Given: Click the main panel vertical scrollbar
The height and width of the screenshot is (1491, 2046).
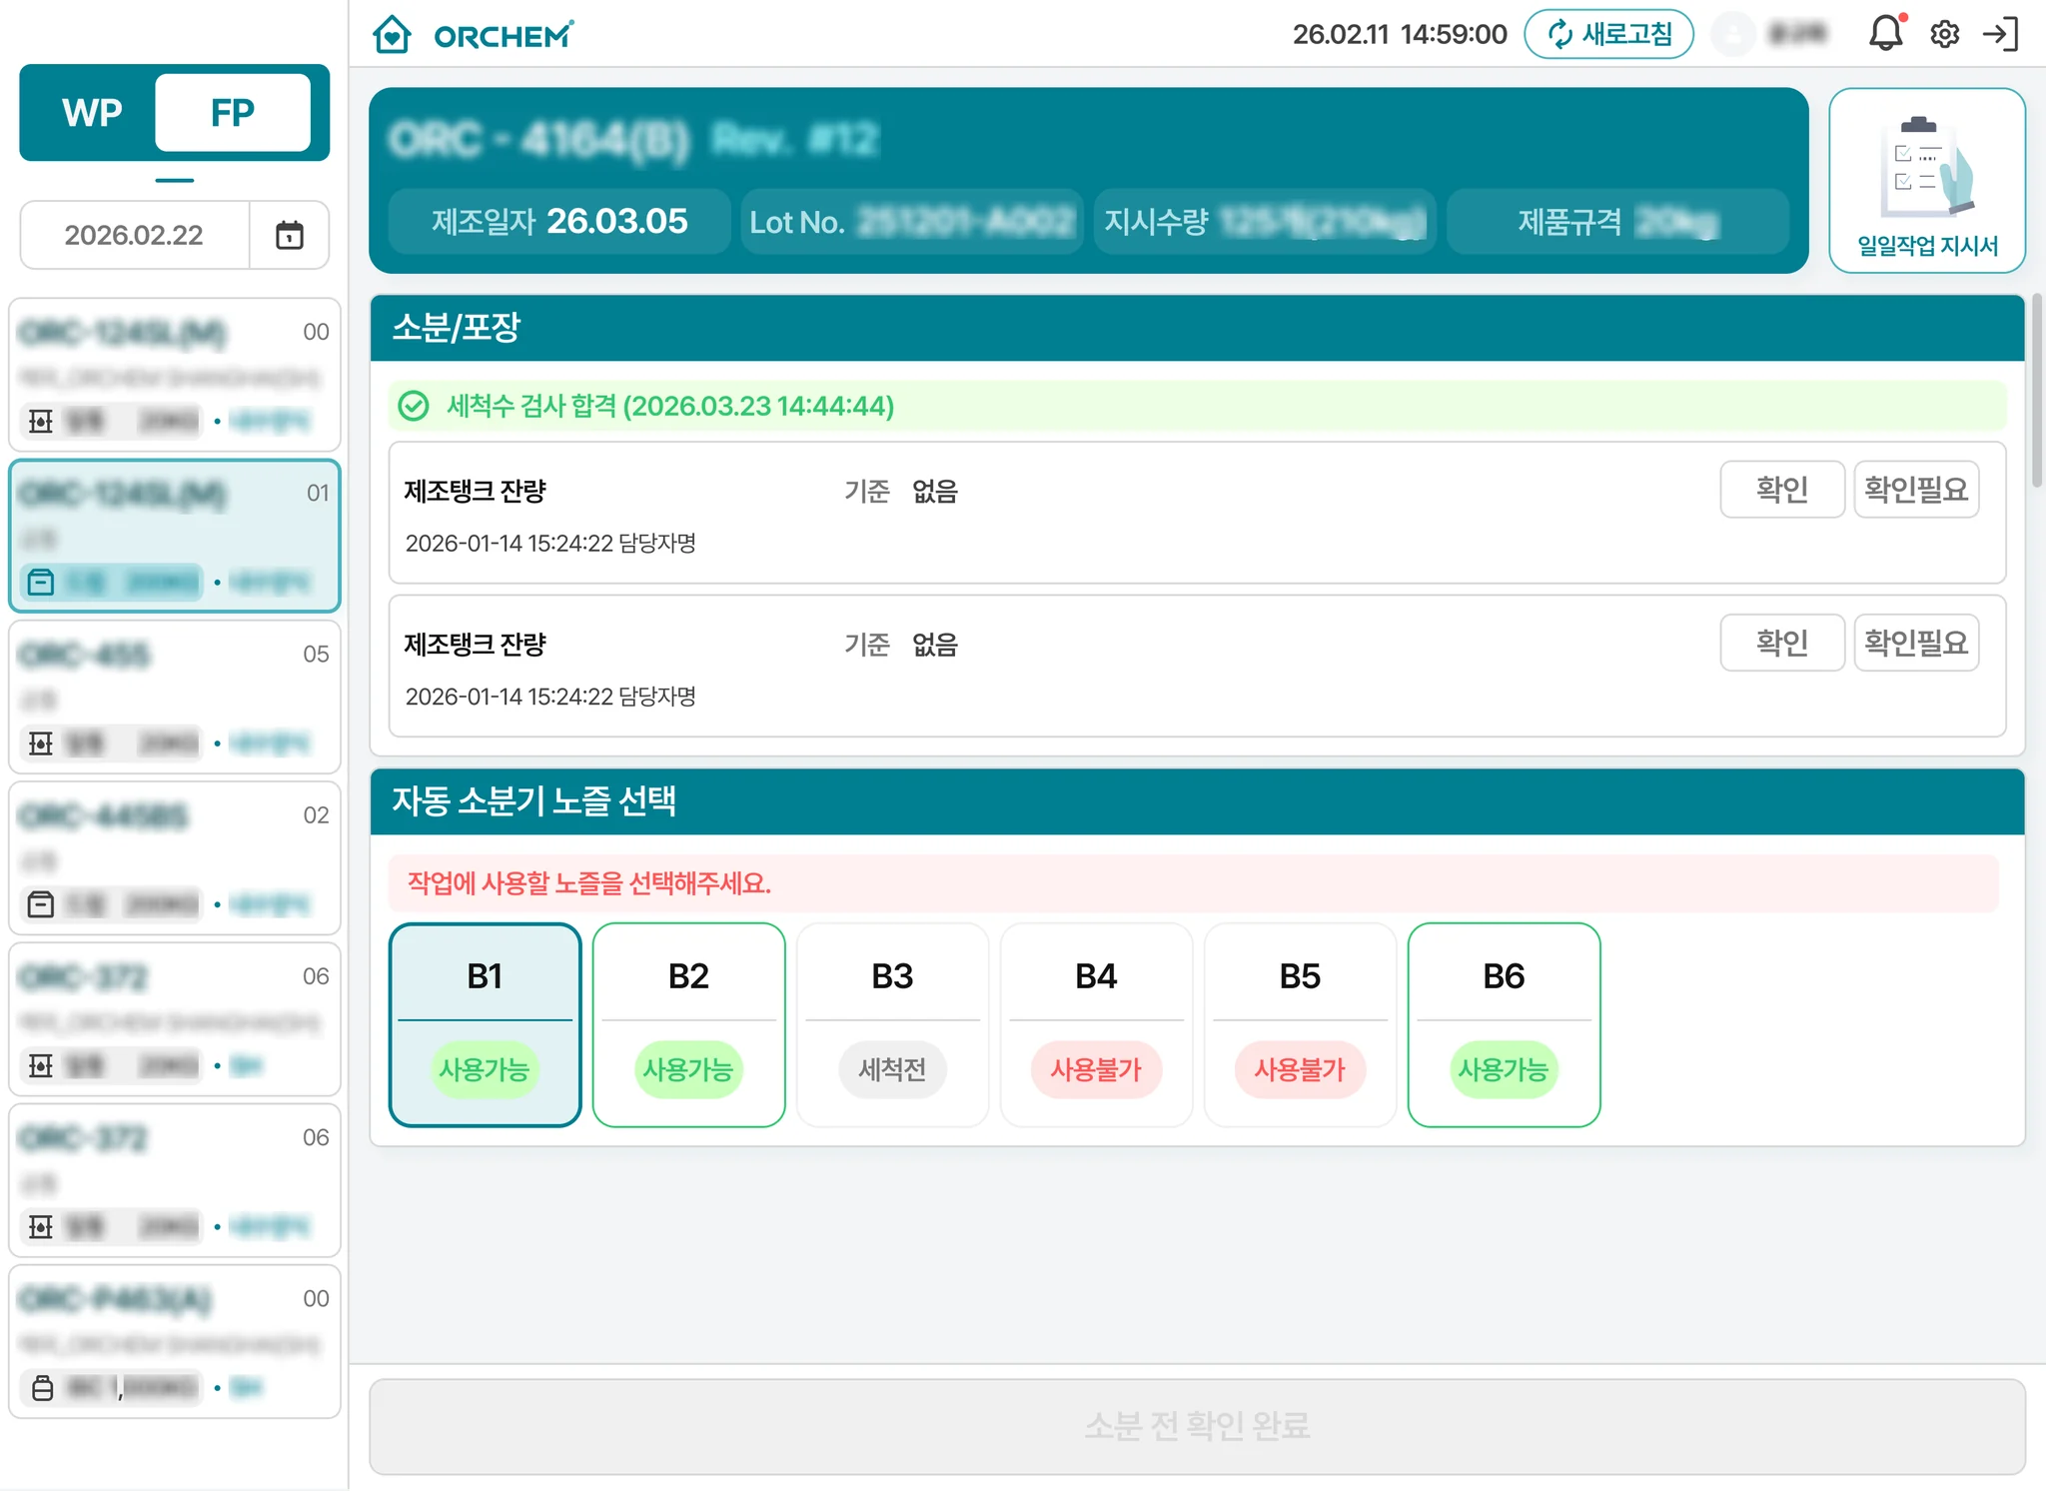Looking at the screenshot, I should point(2036,390).
